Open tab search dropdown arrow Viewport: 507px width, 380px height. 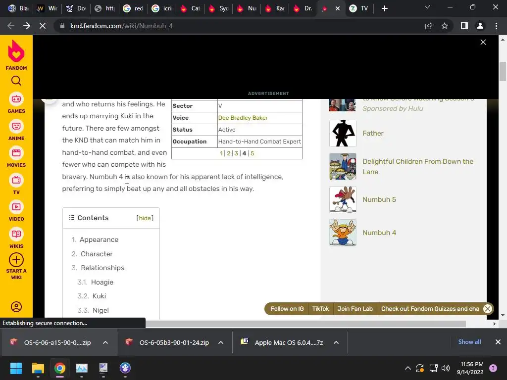[427, 7]
